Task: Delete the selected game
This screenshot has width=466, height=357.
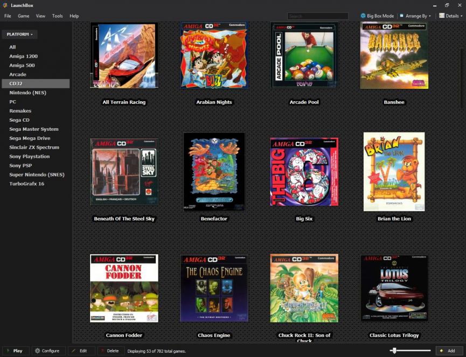Action: (x=109, y=351)
